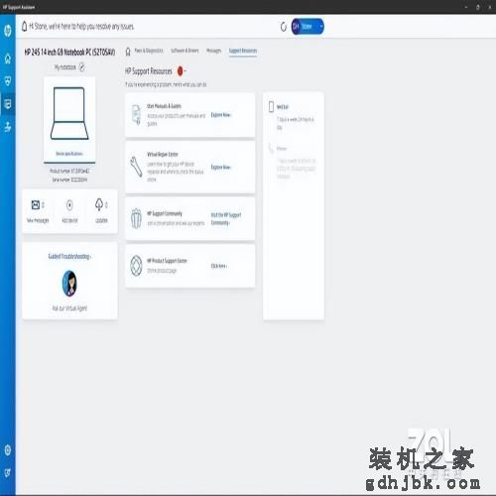Open the Stone account dropdown arrow

tap(321, 26)
